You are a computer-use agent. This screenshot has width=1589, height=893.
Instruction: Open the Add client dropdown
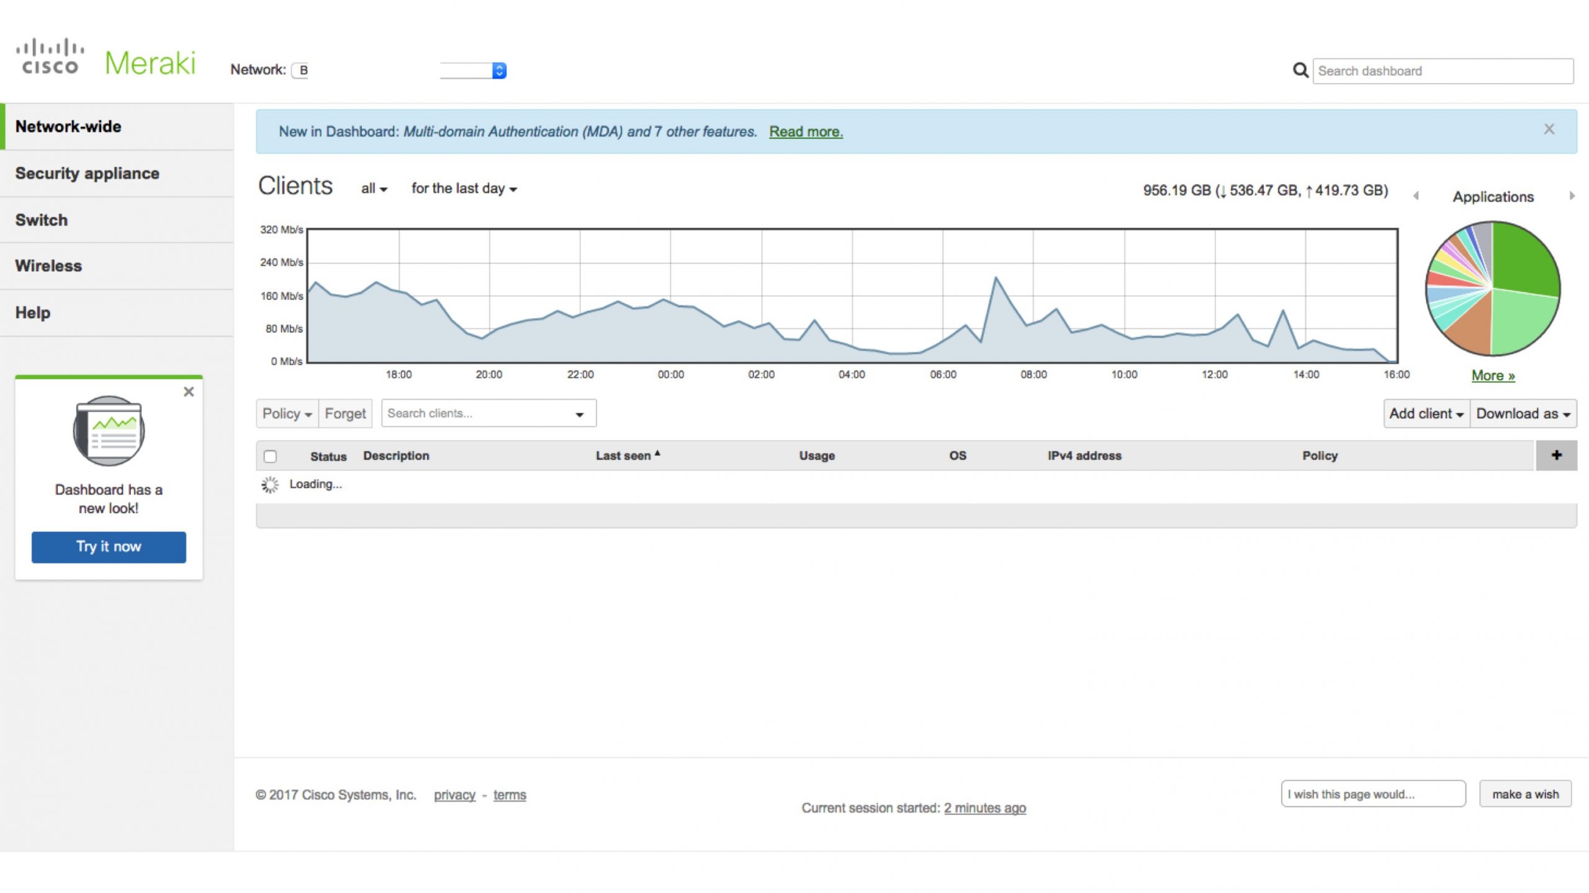(1426, 413)
